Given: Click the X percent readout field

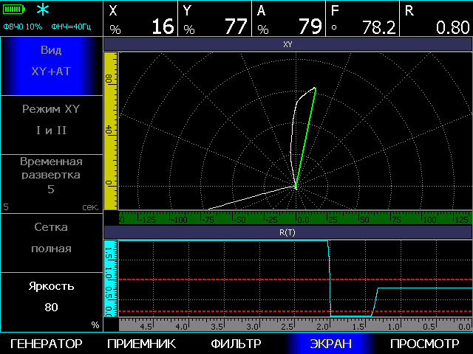Looking at the screenshot, I should click(x=141, y=19).
